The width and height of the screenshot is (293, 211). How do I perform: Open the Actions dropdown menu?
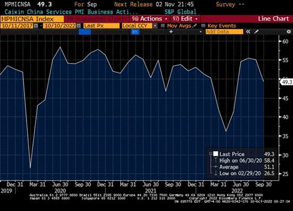coord(149,19)
